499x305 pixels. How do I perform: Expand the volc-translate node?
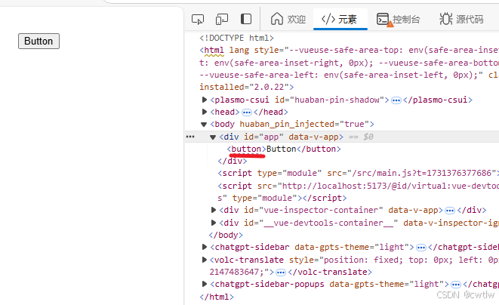click(205, 260)
